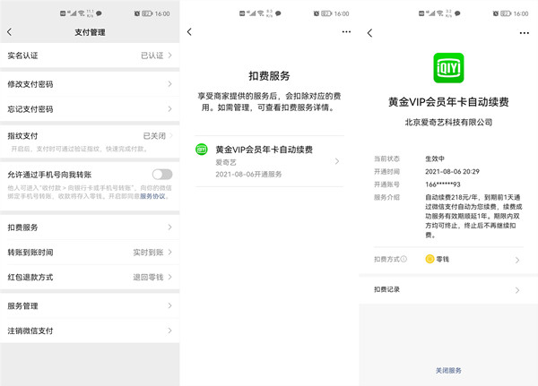
Task: Open 注销微信支付 entry
Action: [x=88, y=330]
